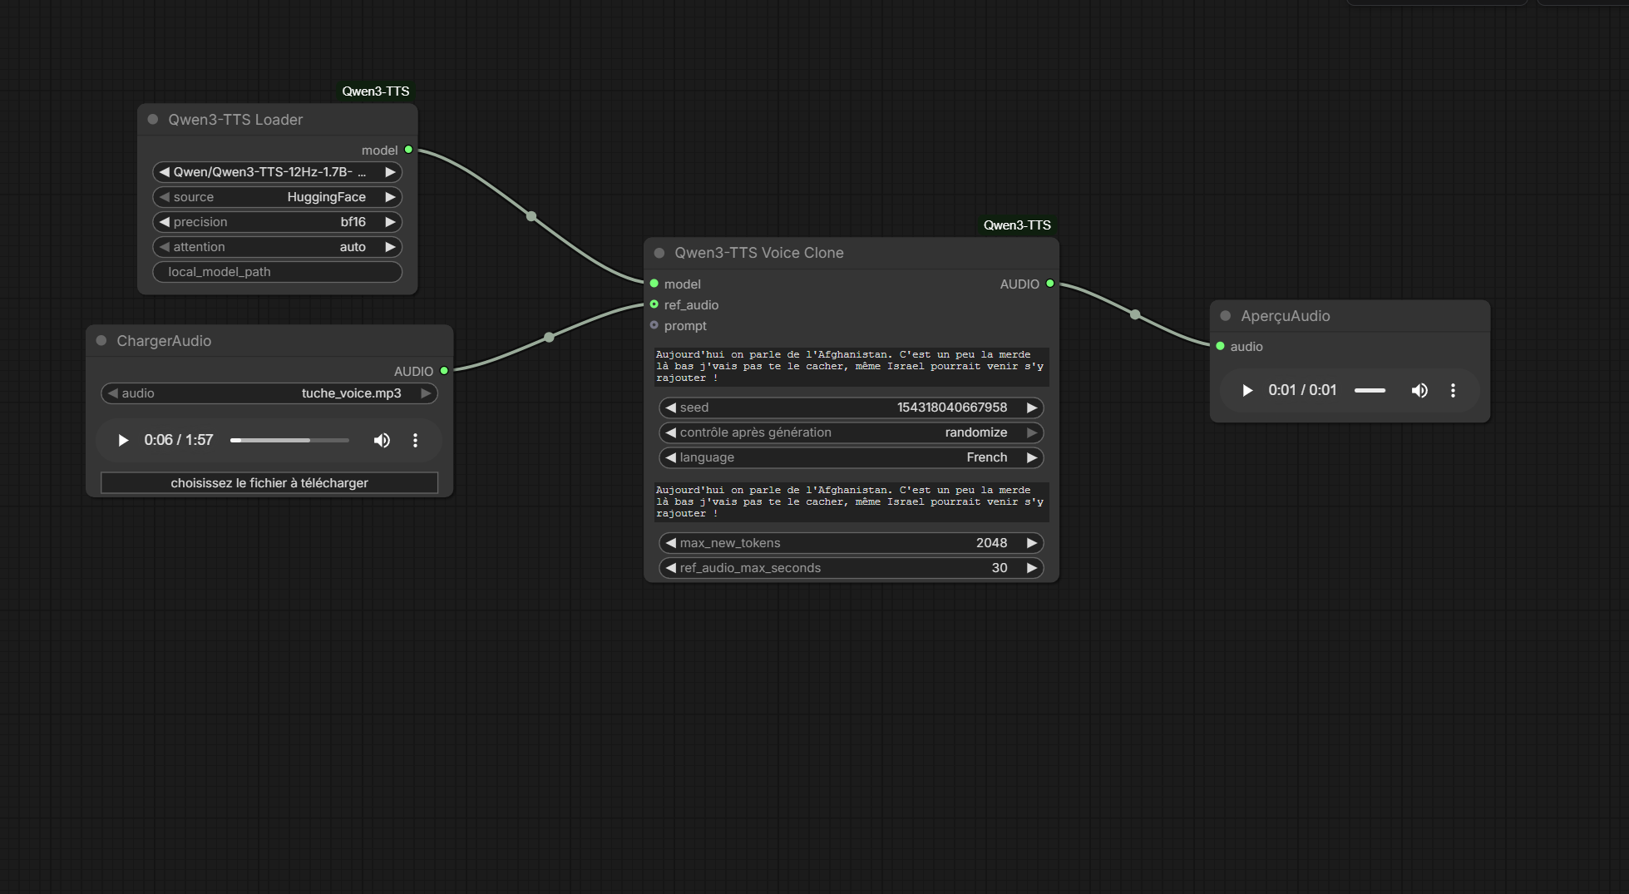
Task: Open the language dropdown set to French
Action: 851,457
